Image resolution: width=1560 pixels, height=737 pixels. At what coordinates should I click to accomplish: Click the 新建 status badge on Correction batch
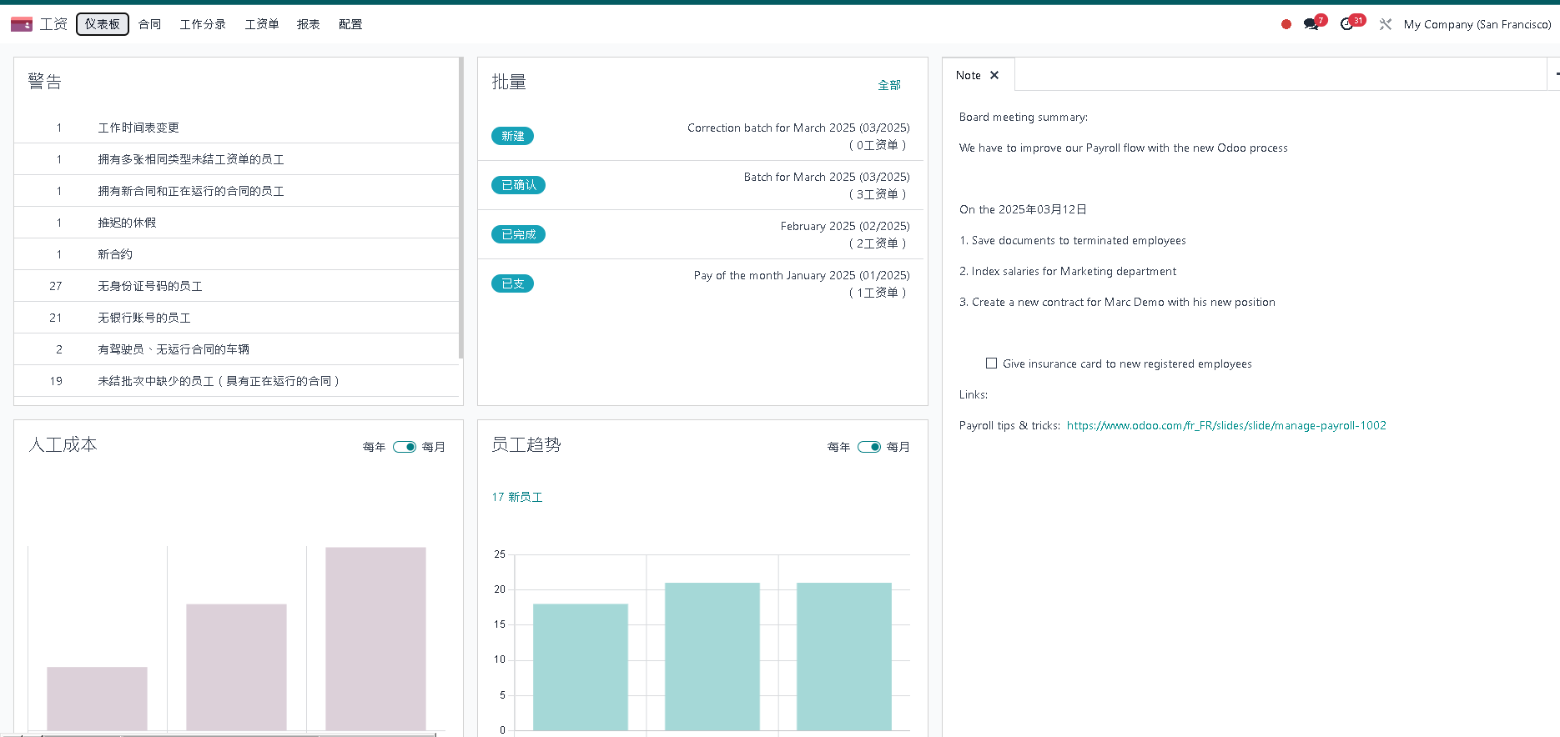[512, 136]
